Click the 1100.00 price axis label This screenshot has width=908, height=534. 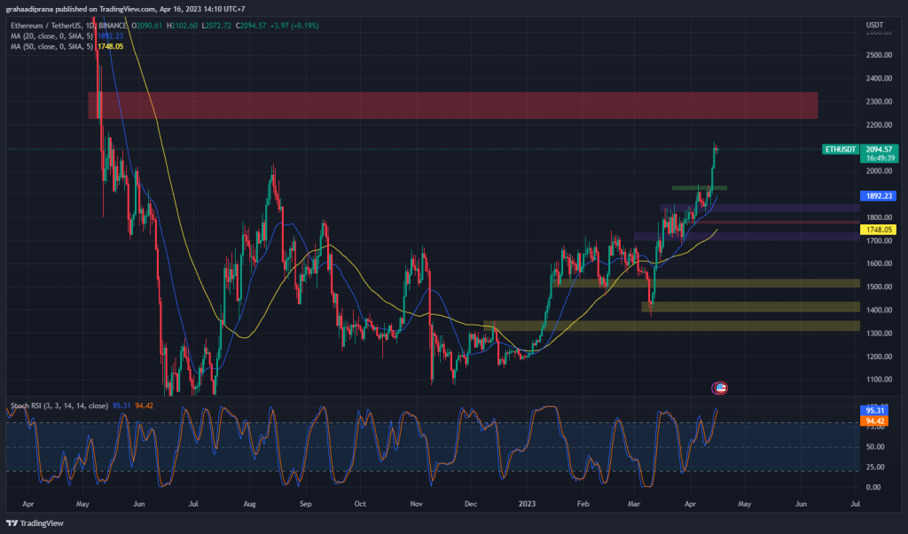[879, 380]
